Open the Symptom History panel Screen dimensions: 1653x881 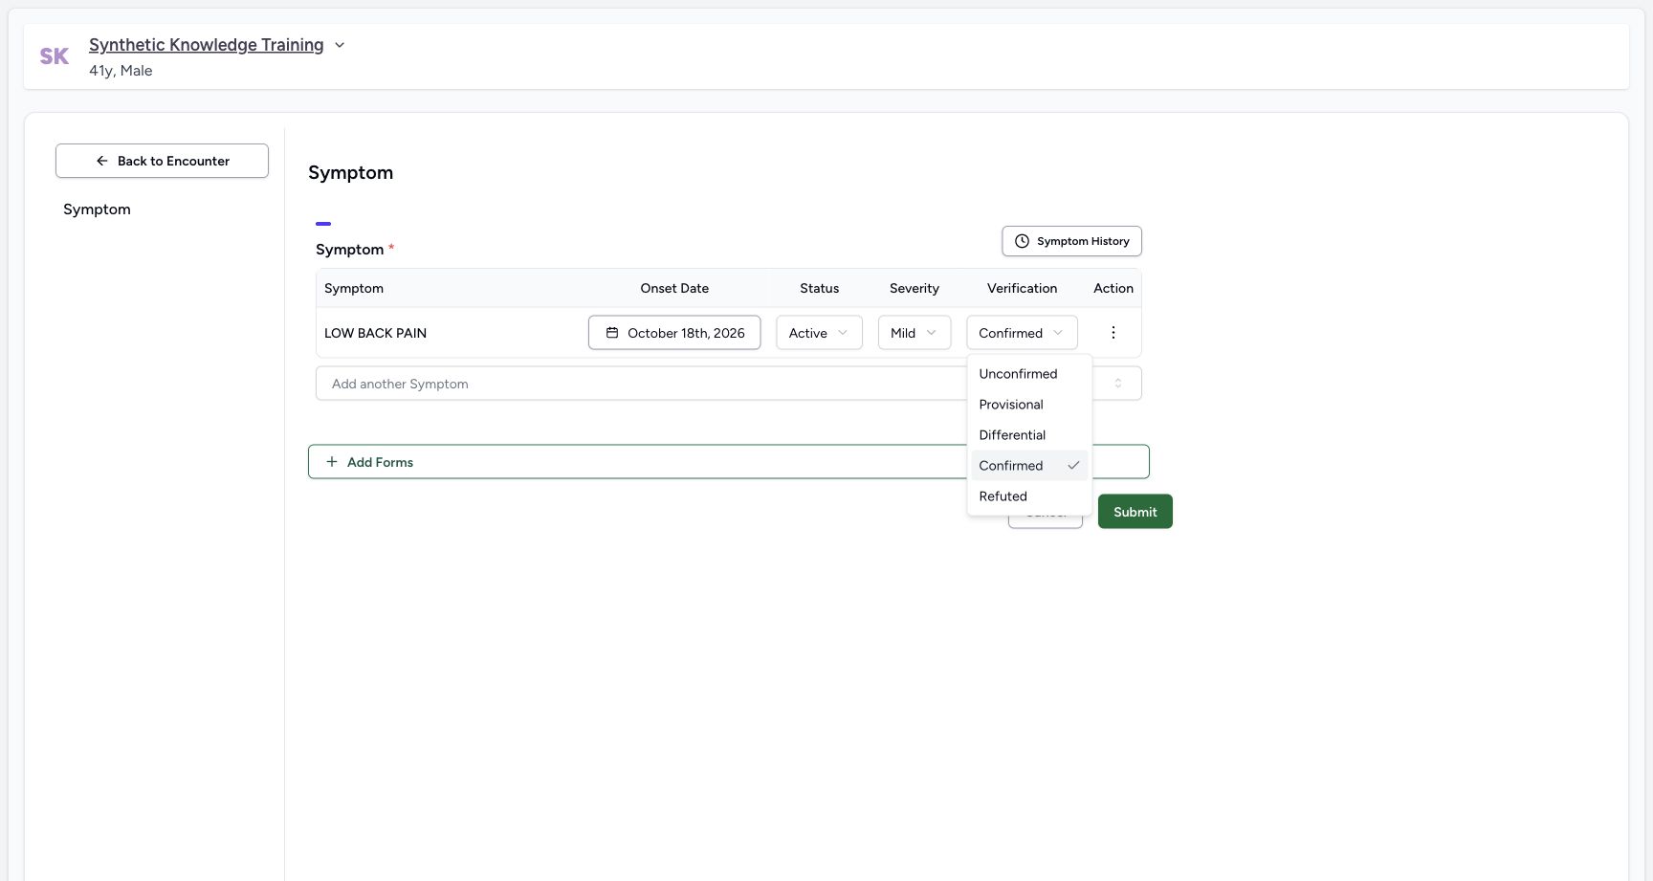coord(1071,241)
